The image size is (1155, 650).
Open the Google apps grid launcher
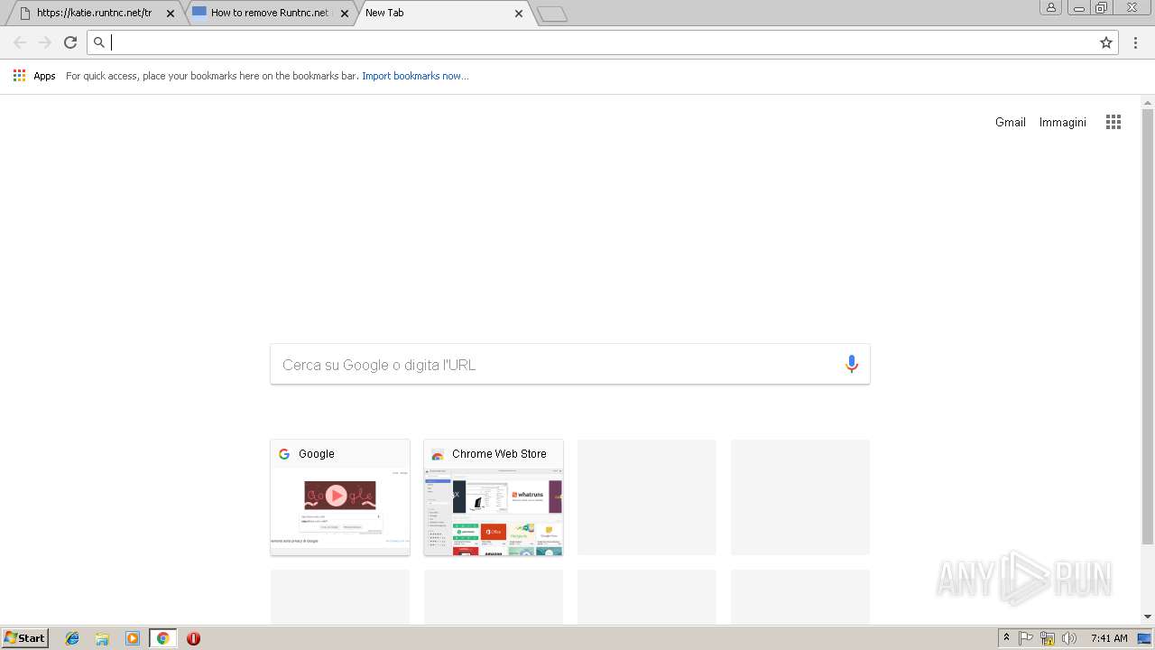click(x=1113, y=122)
